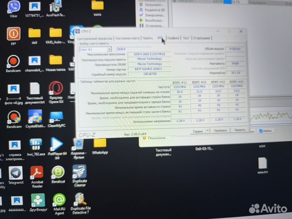Click the serial number 22E1B730 field
Screen dimensions: 292x219
coord(150,74)
